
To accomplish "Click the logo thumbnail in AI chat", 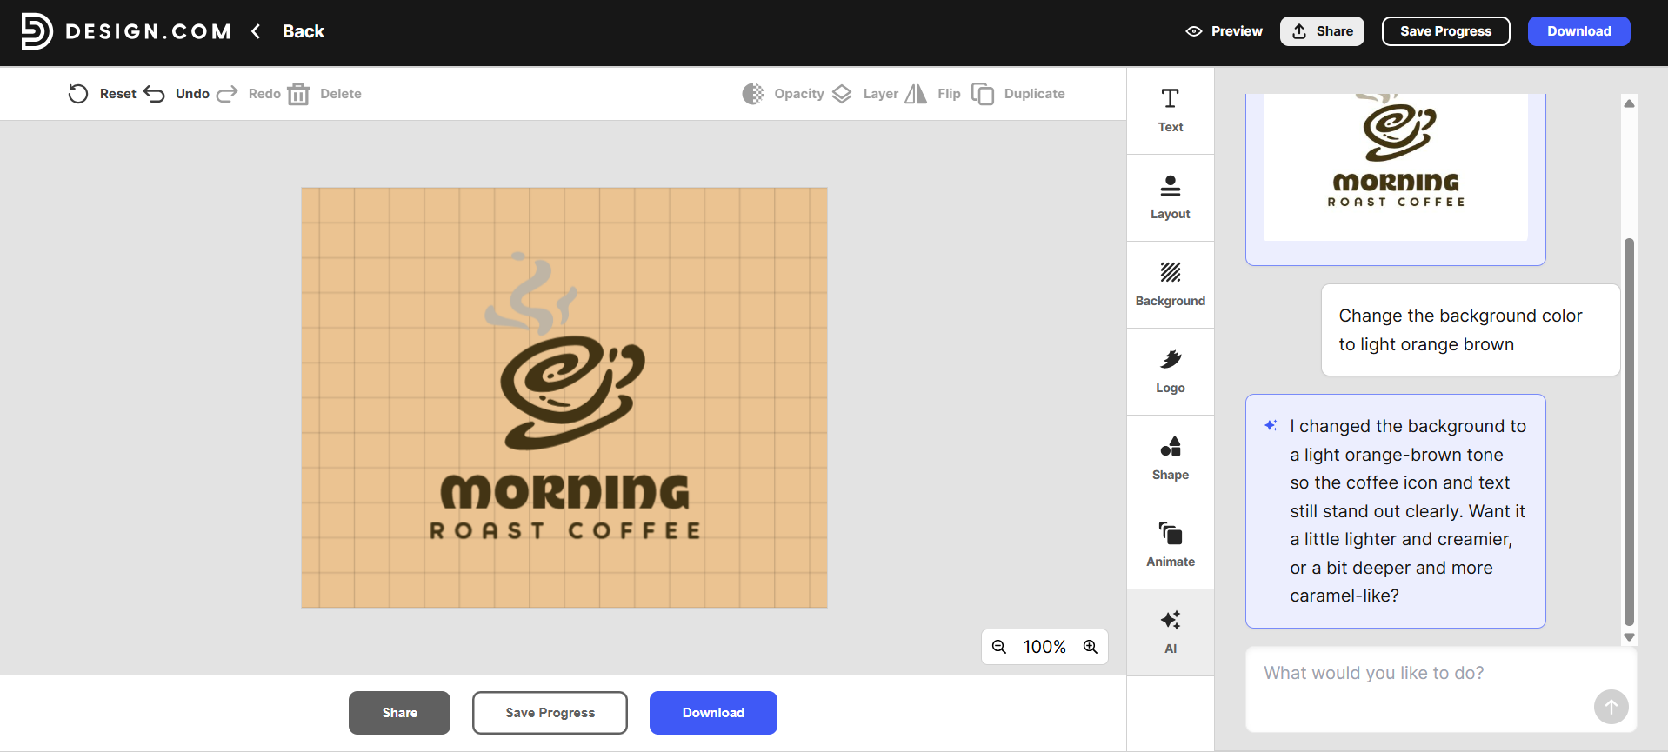I will point(1396,167).
